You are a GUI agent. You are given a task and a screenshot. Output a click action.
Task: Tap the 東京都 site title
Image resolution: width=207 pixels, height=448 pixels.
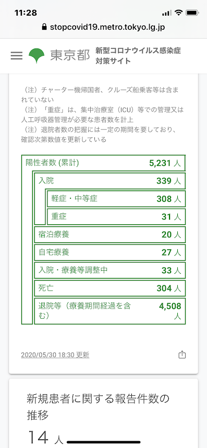(x=70, y=56)
